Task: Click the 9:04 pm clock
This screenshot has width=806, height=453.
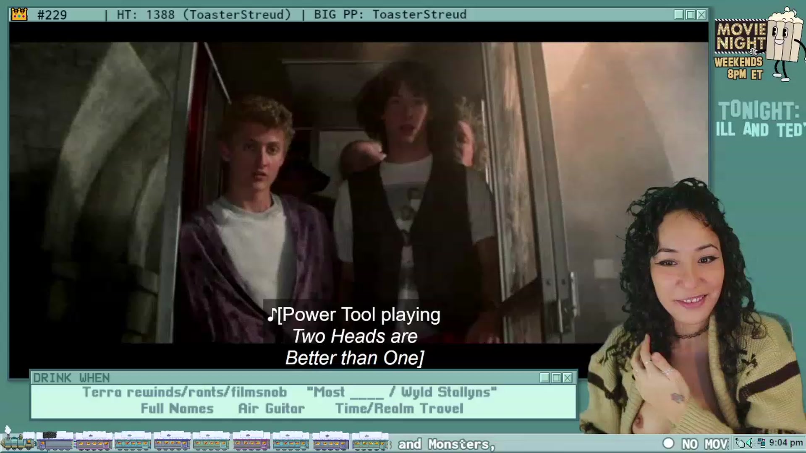Action: pyautogui.click(x=786, y=443)
